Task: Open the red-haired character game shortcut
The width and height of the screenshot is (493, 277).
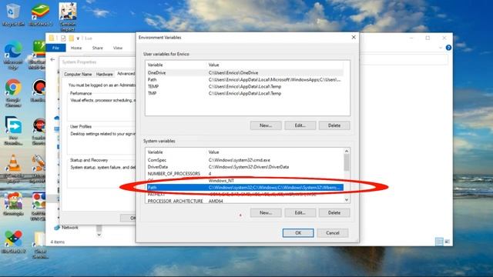Action: 13,204
